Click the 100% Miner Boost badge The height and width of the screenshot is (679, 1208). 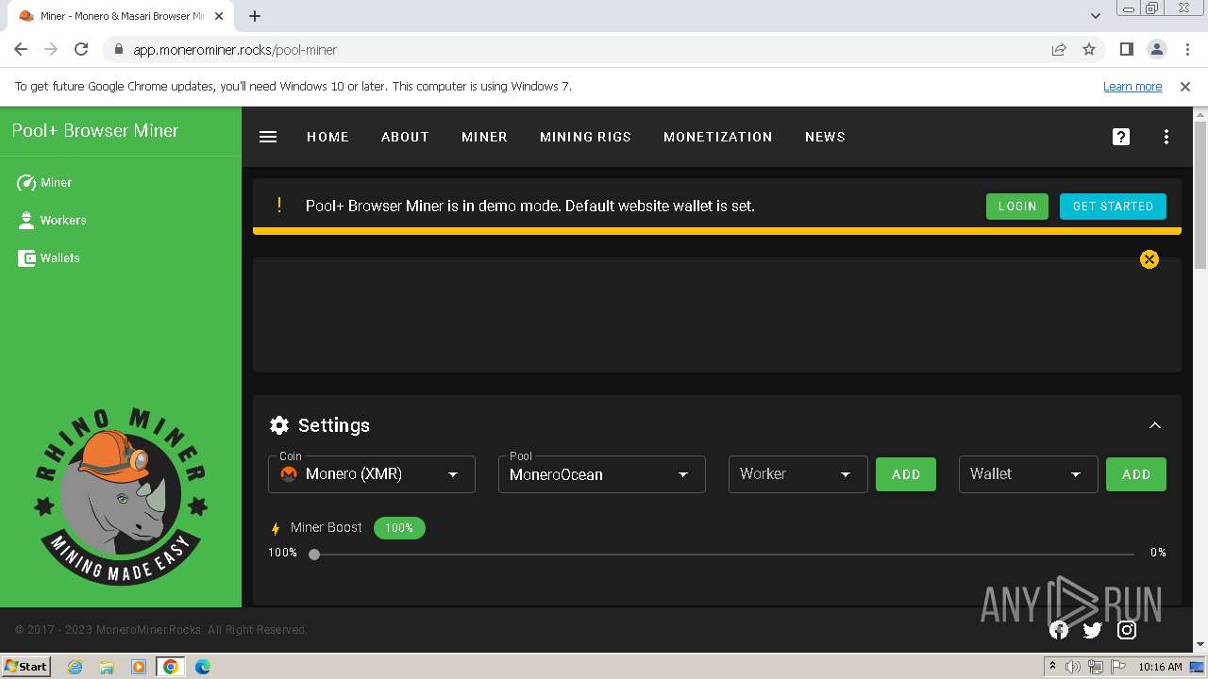click(x=399, y=528)
